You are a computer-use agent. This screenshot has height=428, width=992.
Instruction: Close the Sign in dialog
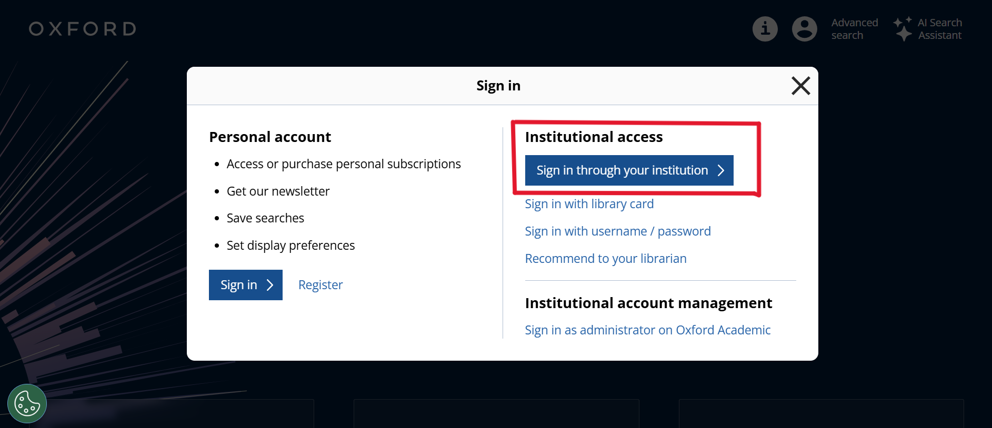coord(800,86)
